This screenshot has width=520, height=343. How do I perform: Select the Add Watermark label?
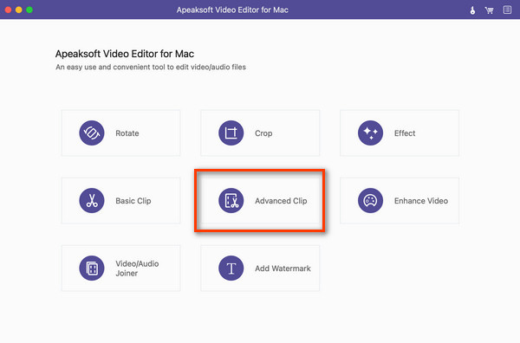(283, 269)
